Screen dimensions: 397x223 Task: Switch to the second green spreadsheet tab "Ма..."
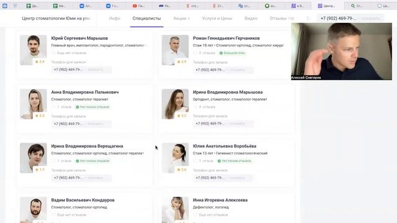pyautogui.click(x=60, y=6)
